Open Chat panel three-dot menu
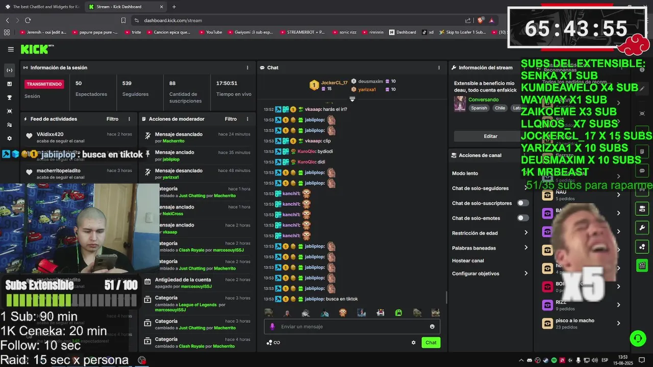 tap(439, 67)
